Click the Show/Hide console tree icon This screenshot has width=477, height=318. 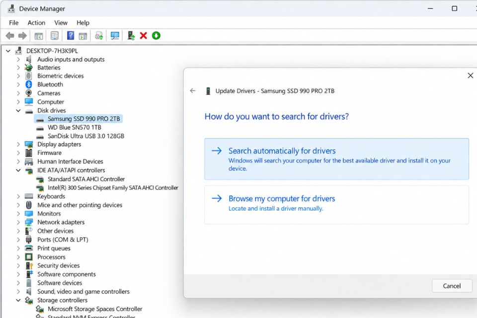click(x=39, y=36)
